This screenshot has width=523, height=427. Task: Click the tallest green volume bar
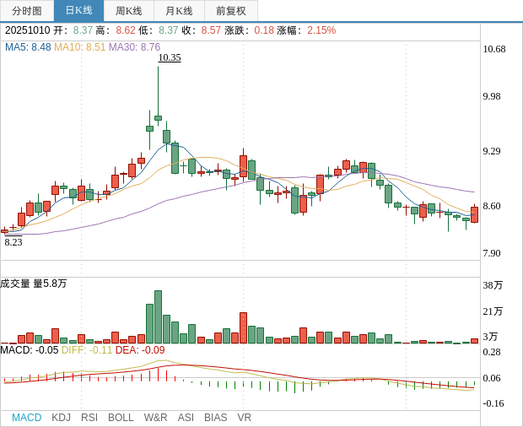coord(158,317)
